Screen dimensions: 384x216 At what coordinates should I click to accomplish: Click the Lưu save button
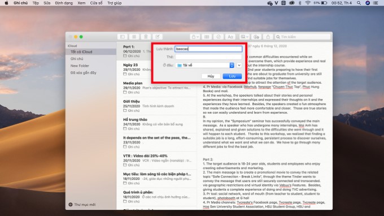(232, 76)
